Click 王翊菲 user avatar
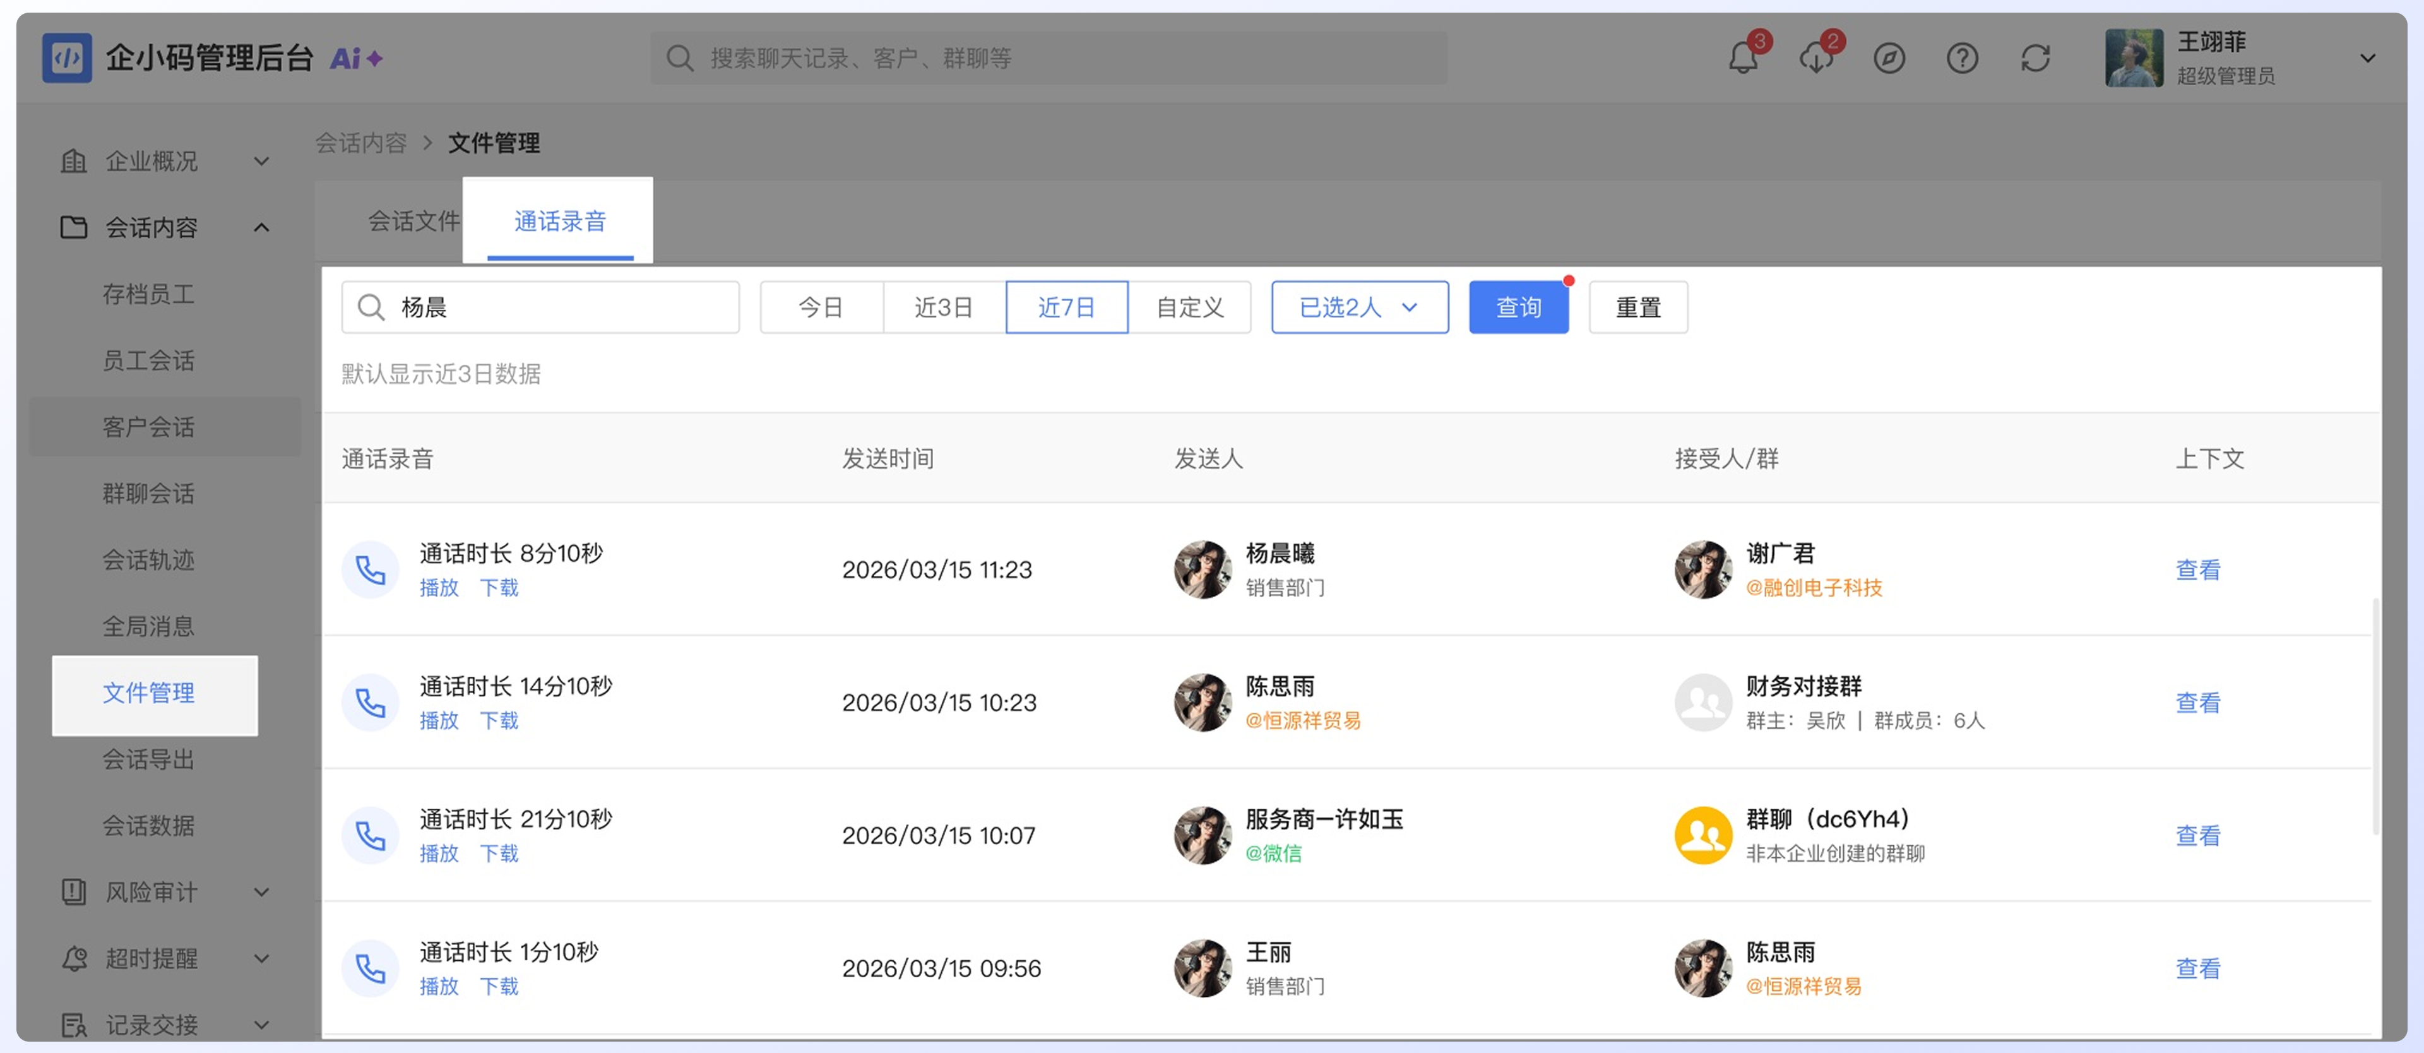Viewport: 2424px width, 1053px height. click(x=2134, y=58)
